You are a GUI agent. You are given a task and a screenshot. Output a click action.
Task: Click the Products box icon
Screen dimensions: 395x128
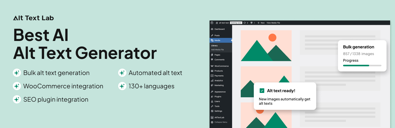pos(212,71)
